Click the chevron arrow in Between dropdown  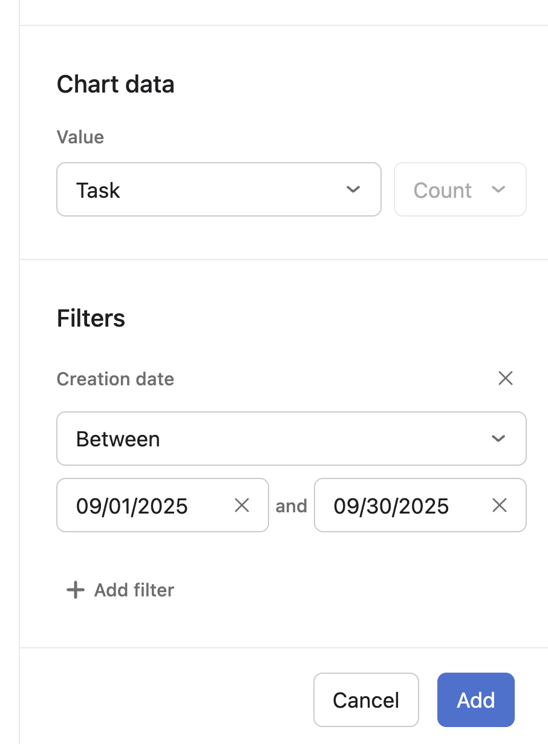click(498, 439)
